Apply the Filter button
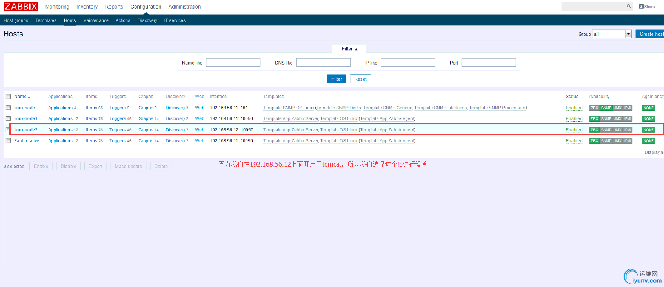This screenshot has width=664, height=287. point(337,79)
